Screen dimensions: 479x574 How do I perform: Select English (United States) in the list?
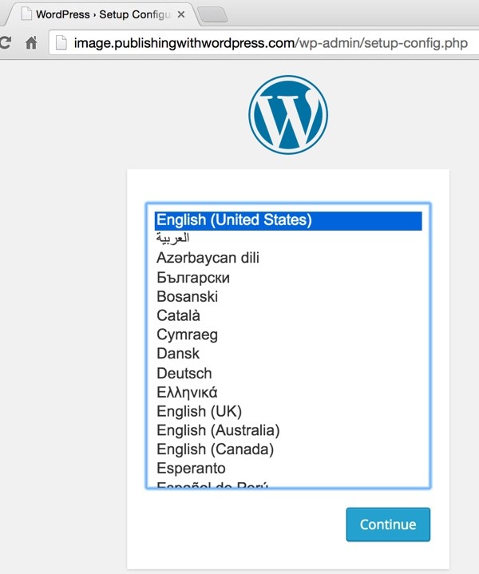point(288,220)
